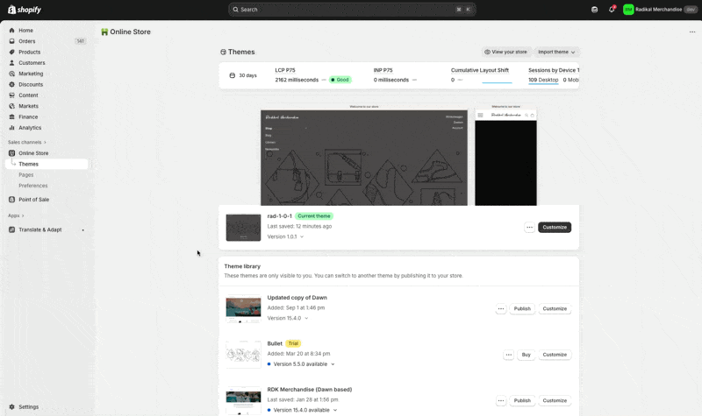This screenshot has height=416, width=702.
Task: Focus the top Search field
Action: (x=353, y=10)
